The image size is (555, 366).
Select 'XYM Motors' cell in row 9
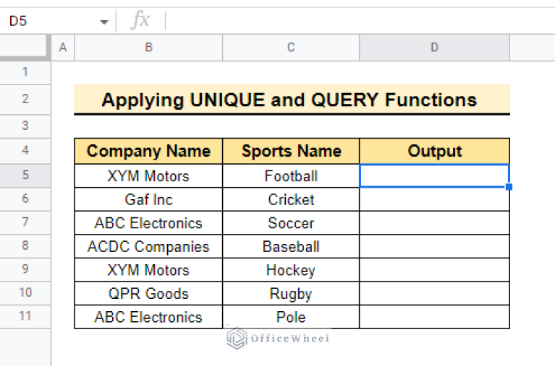[148, 270]
